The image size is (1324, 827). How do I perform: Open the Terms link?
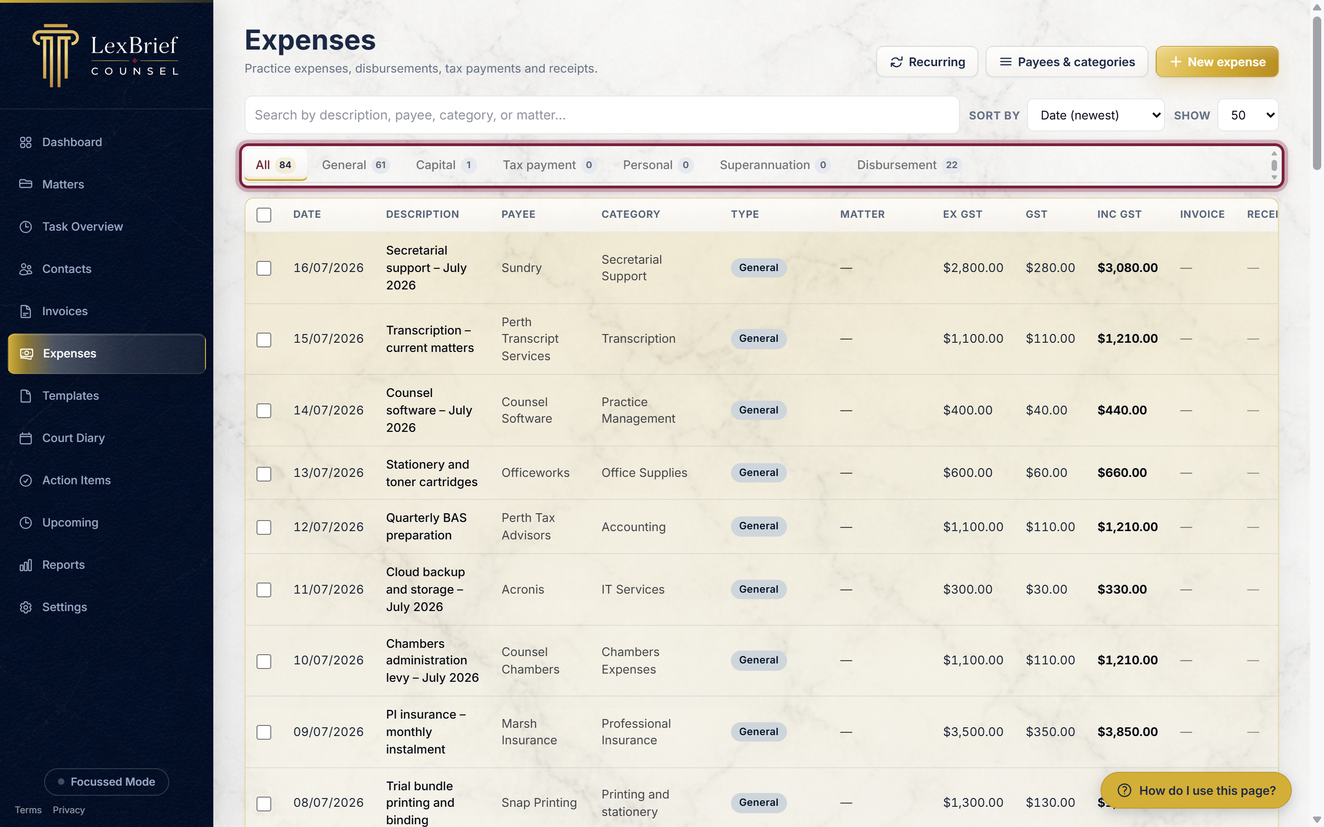tap(28, 810)
